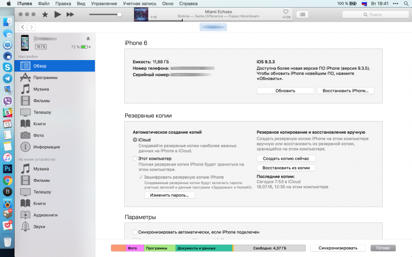
Task: Open the Apple menu
Action: 9,3
